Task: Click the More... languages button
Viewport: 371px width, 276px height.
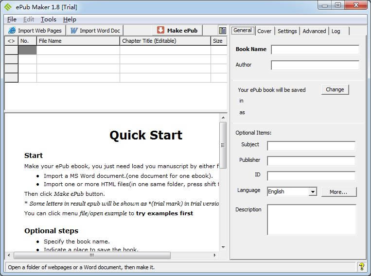Action: coord(338,192)
